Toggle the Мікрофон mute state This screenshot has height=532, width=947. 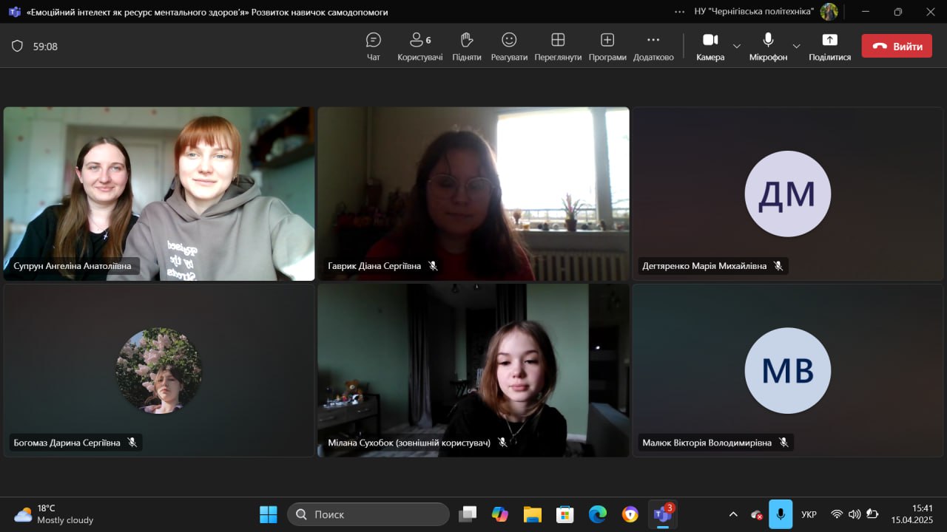[768, 46]
